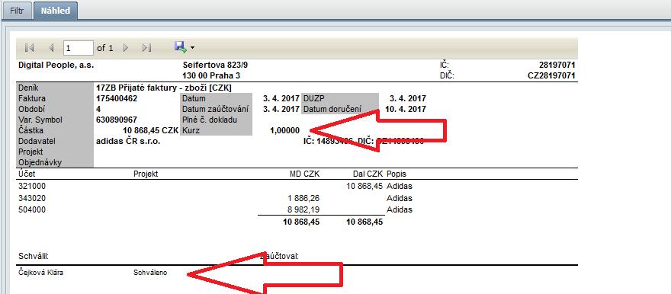Click the Kurz value 1,00000
This screenshot has width=671, height=294.
284,130
